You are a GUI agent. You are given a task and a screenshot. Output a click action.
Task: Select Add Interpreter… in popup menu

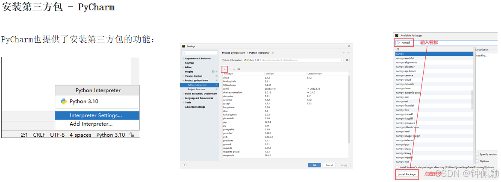97,124
